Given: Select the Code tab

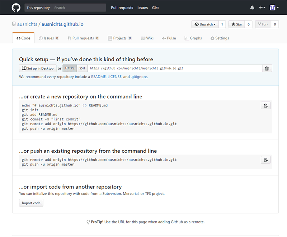Looking at the screenshot, I should coord(23,38).
